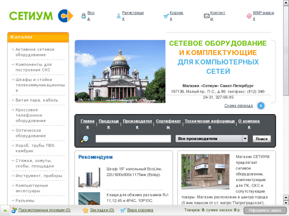Click the magnifier search icon
The width and height of the screenshot is (289, 216).
(x=85, y=139)
